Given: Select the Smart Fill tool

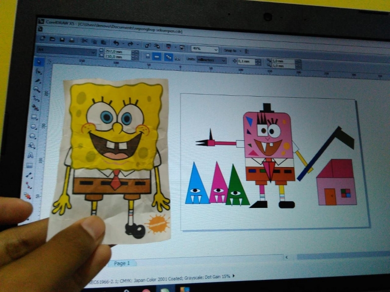Looking at the screenshot, I should [35, 108].
